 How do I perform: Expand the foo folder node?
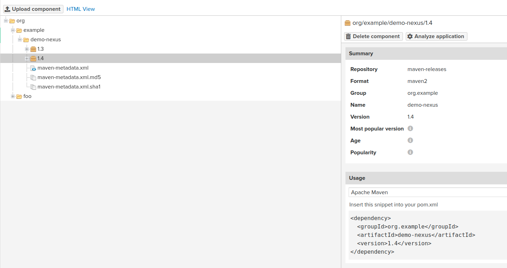click(13, 96)
